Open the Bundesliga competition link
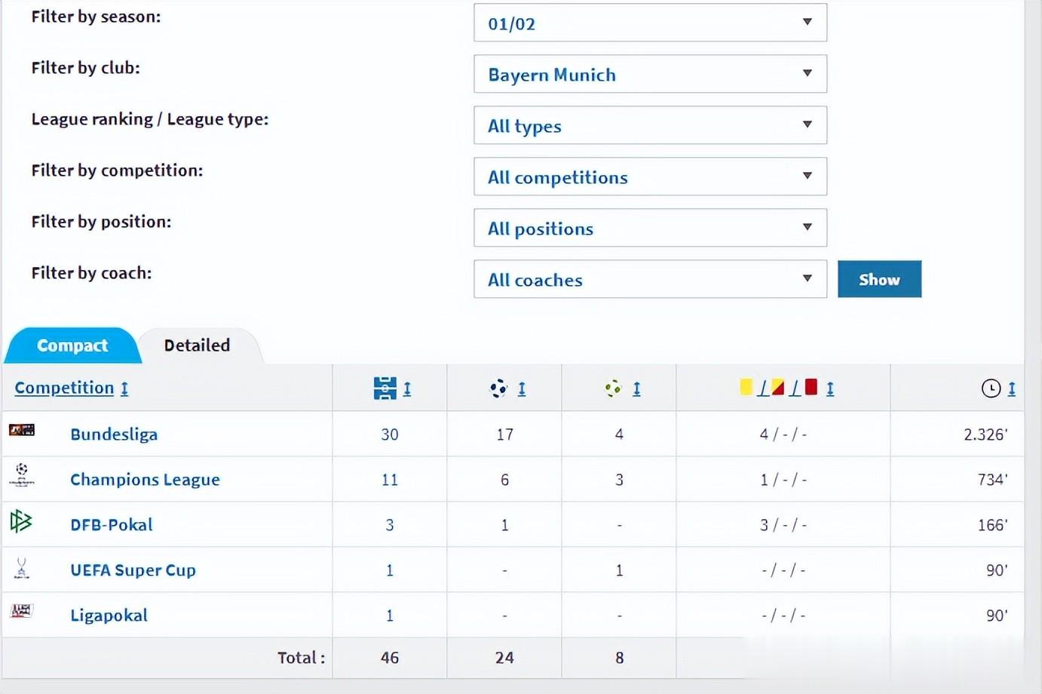This screenshot has width=1042, height=694. [x=114, y=435]
